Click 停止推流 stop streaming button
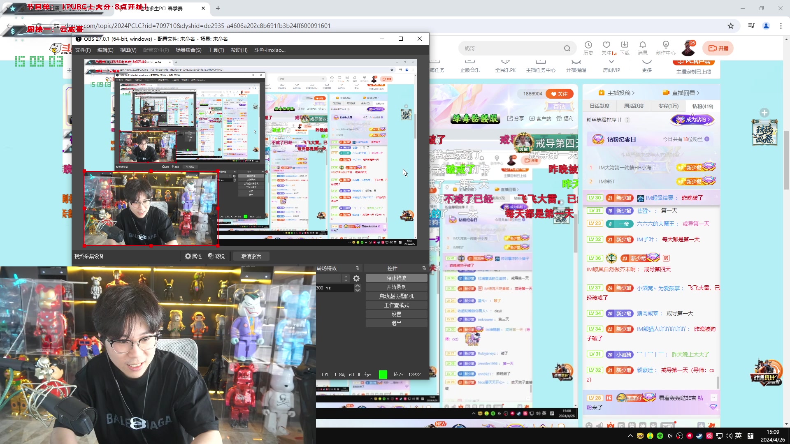Viewport: 790px width, 444px height. click(396, 278)
